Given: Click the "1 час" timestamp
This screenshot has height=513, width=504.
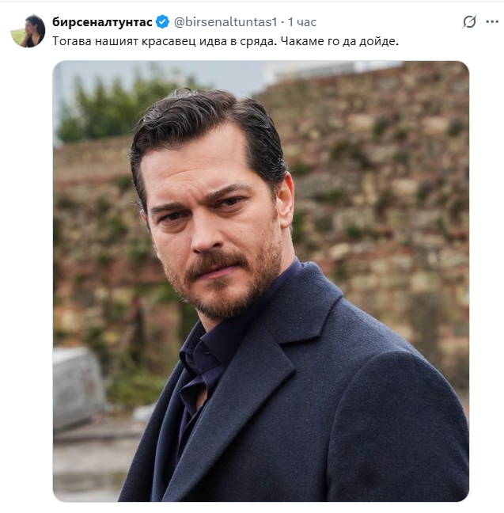Looking at the screenshot, I should (x=301, y=21).
